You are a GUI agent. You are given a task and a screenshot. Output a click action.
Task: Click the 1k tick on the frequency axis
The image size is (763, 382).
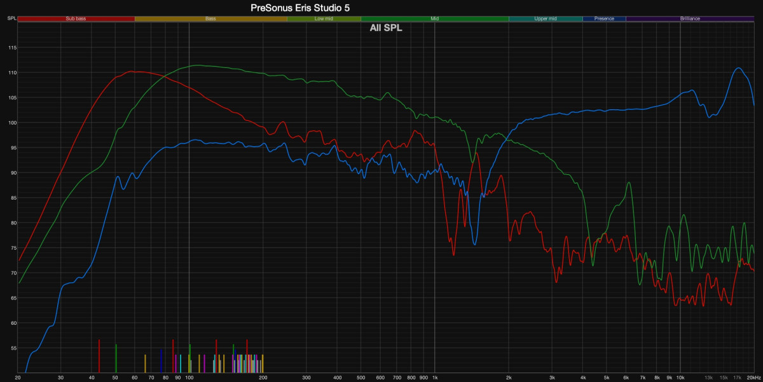click(x=435, y=378)
